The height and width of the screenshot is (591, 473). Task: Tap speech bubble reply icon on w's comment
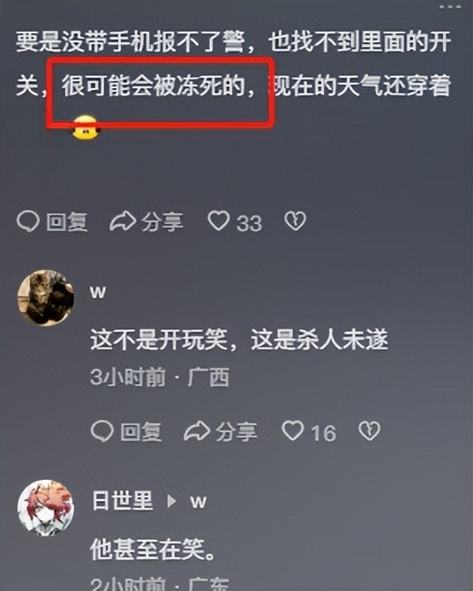point(101,431)
